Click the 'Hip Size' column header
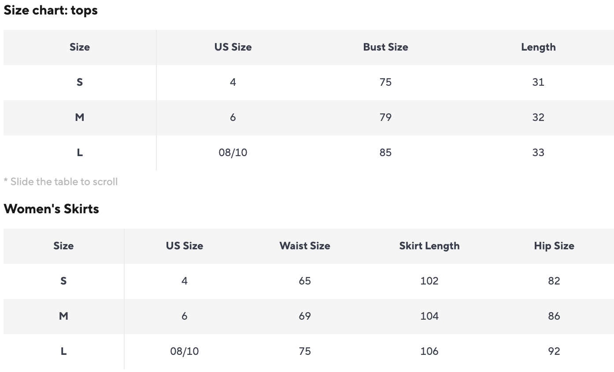Image resolution: width=614 pixels, height=372 pixels. click(554, 246)
